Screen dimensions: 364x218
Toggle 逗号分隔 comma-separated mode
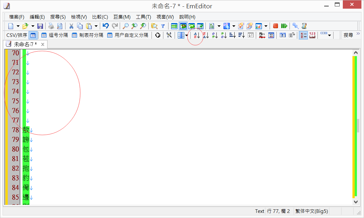(x=55, y=35)
